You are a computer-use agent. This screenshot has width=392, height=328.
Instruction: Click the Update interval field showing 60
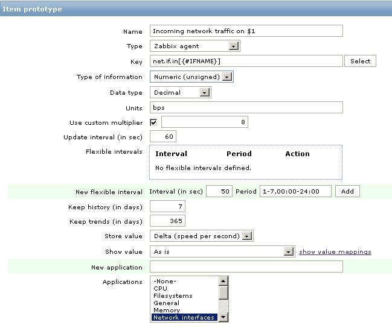[163, 136]
